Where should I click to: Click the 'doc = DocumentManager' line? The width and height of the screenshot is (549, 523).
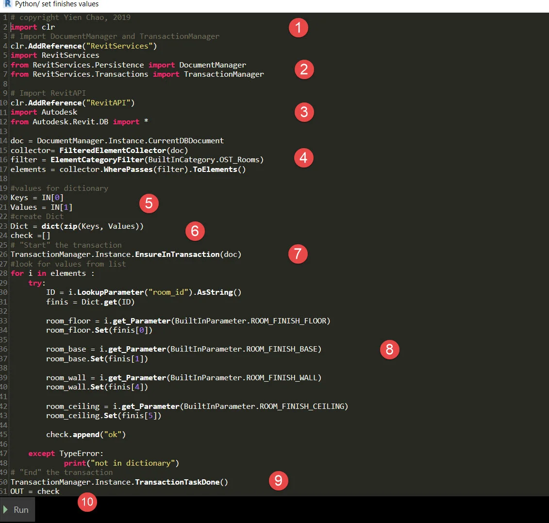117,140
